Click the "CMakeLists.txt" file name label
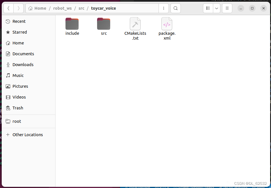Screen dimensions: 271x188 coord(135,36)
